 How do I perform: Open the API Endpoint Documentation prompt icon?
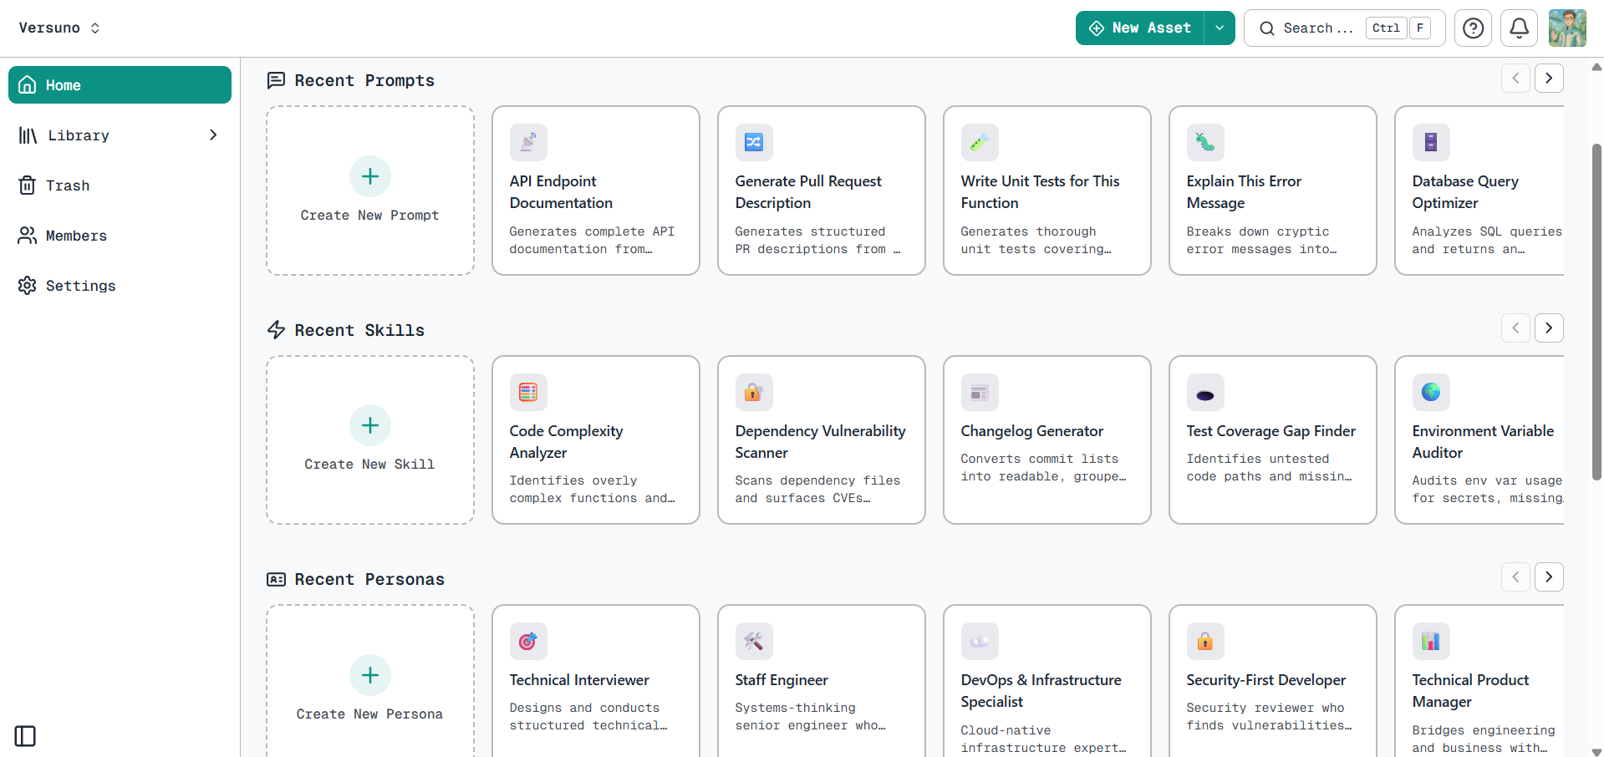(x=528, y=142)
